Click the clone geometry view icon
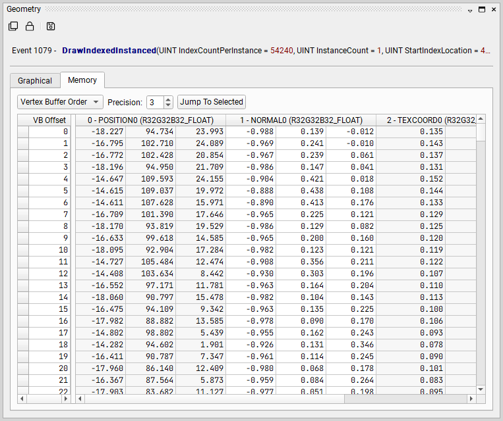Image resolution: width=503 pixels, height=421 pixels. click(x=13, y=26)
